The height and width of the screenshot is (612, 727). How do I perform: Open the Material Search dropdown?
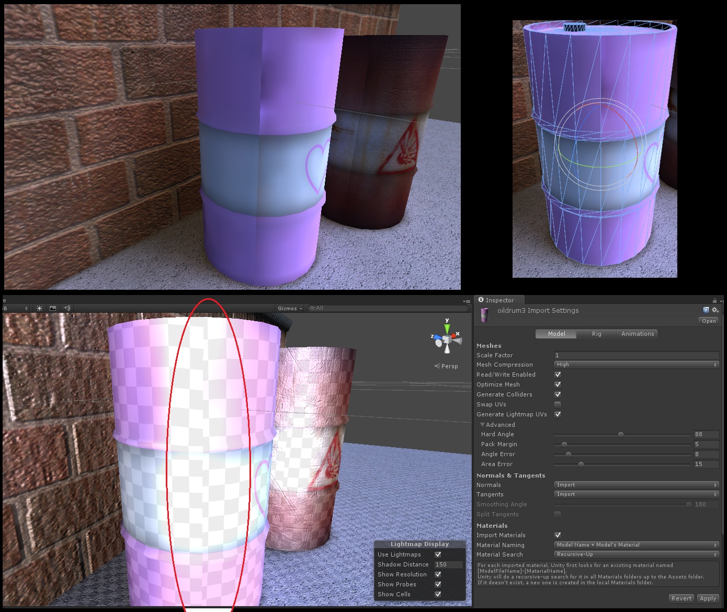637,554
